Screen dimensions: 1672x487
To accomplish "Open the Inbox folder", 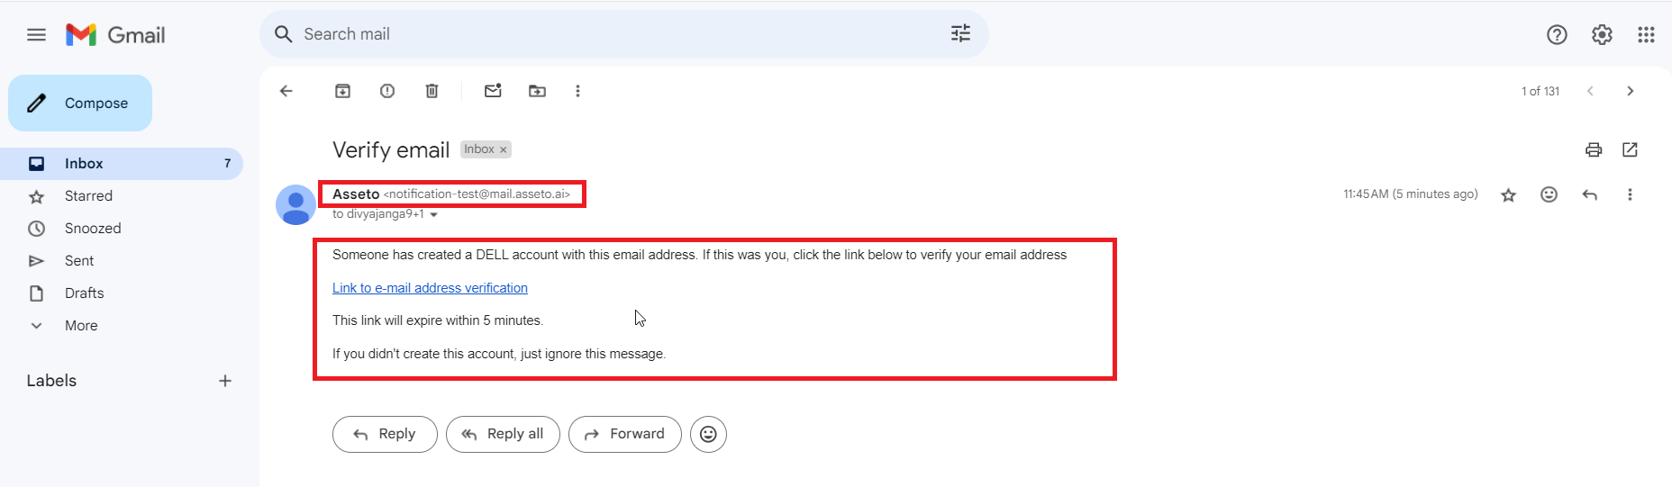I will tap(84, 164).
